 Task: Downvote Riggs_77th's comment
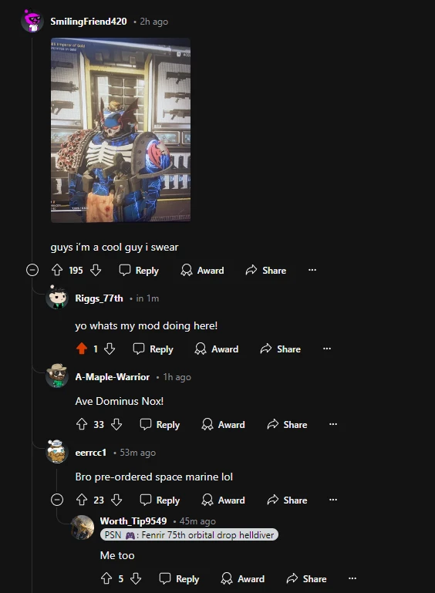[x=110, y=349]
